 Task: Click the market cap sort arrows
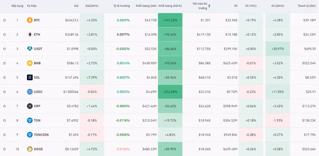tap(209, 6)
